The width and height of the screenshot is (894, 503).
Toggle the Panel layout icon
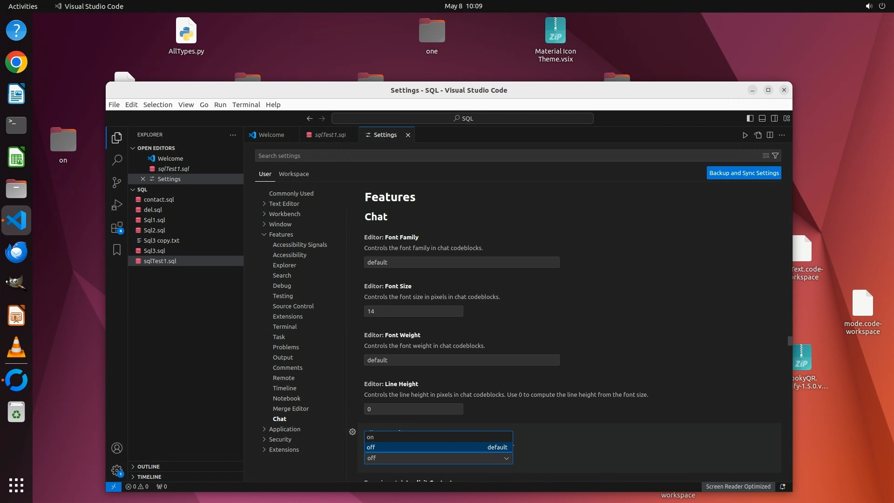[762, 118]
